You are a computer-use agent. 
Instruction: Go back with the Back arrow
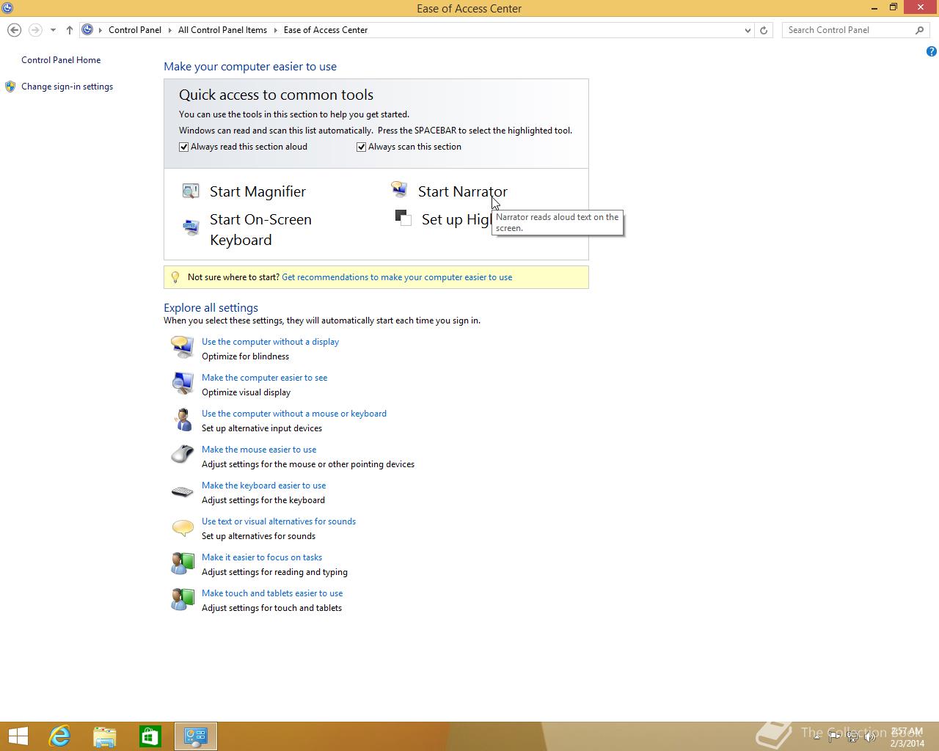coord(14,30)
